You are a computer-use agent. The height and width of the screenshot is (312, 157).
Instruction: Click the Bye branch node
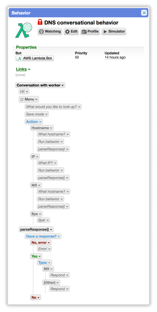point(36,214)
